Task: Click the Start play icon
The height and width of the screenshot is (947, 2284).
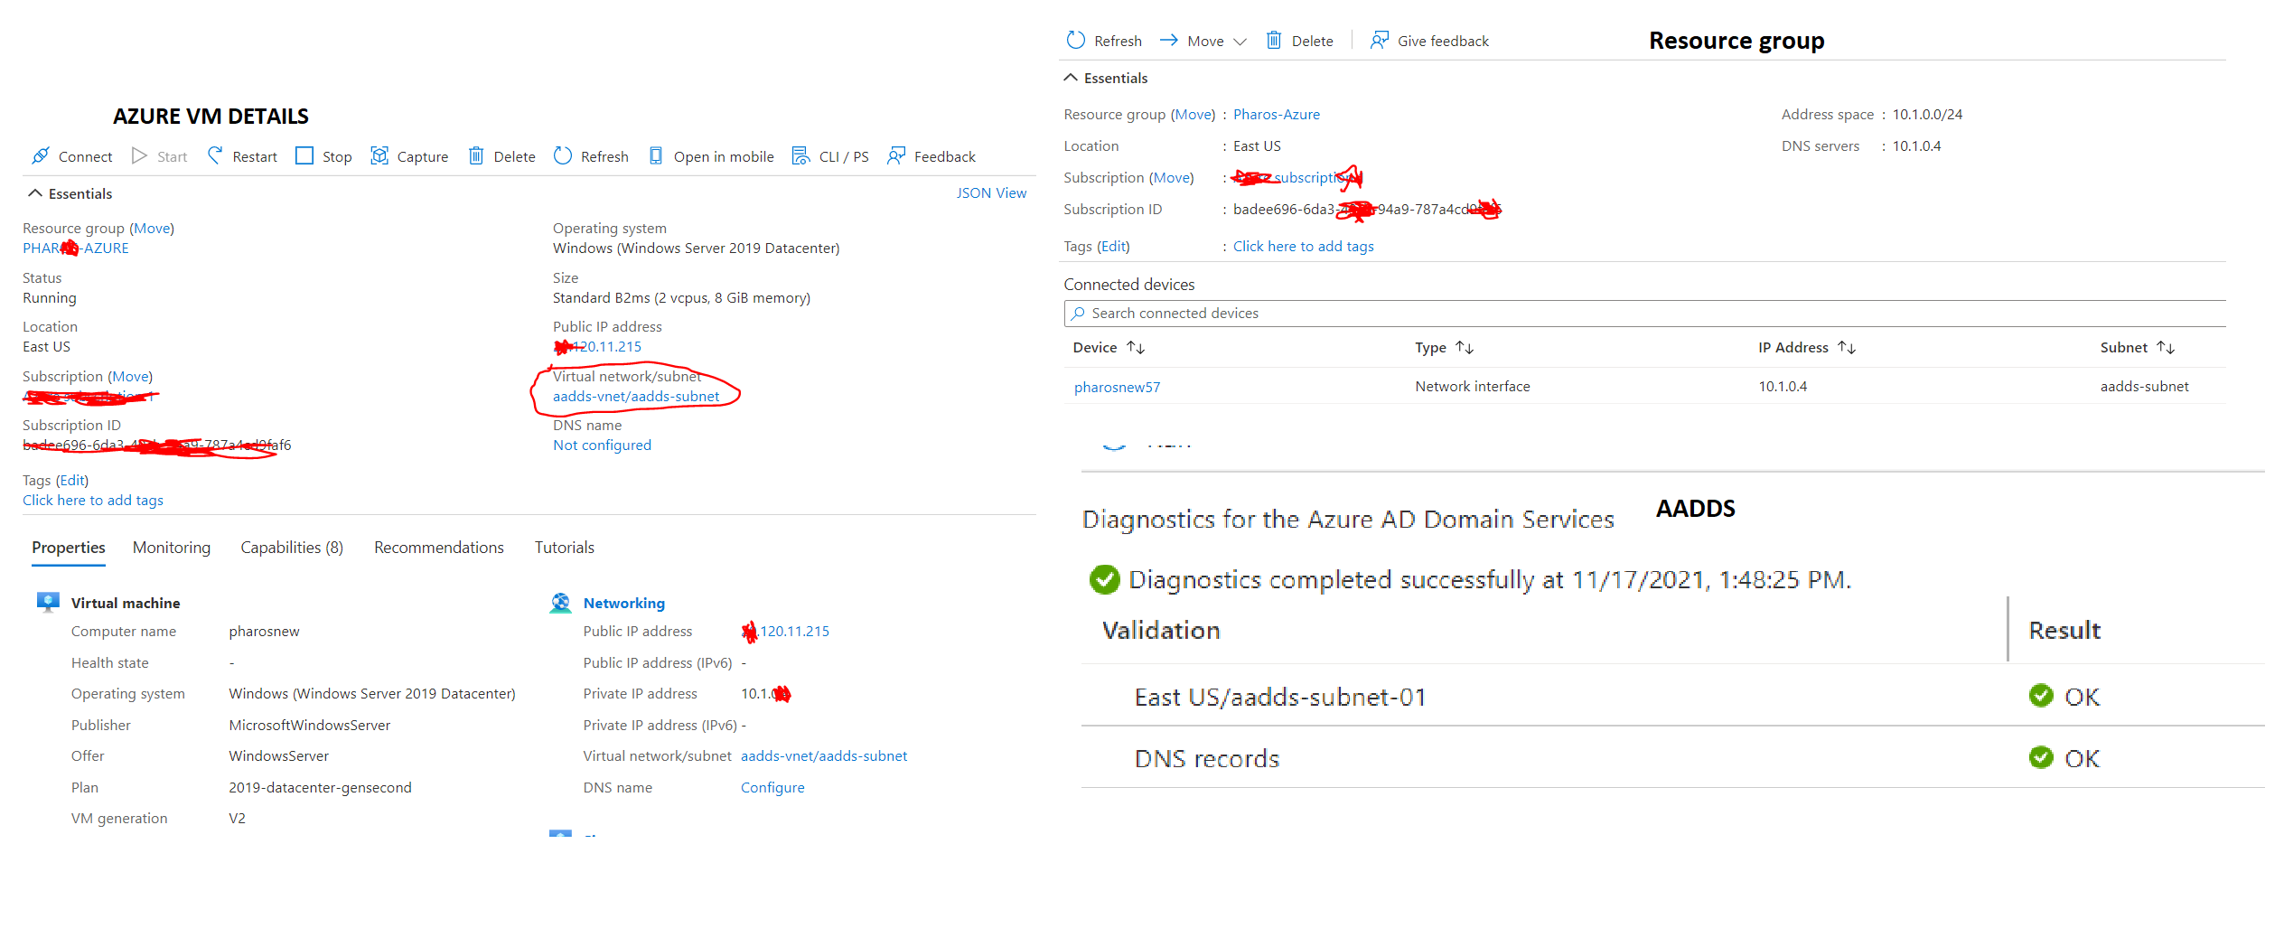Action: point(139,156)
